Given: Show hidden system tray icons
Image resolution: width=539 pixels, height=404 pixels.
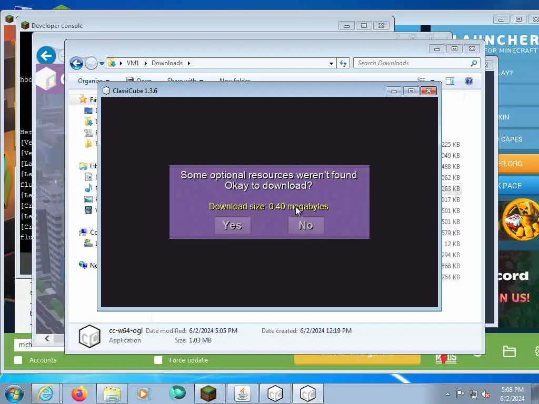Looking at the screenshot, I should tap(447, 394).
